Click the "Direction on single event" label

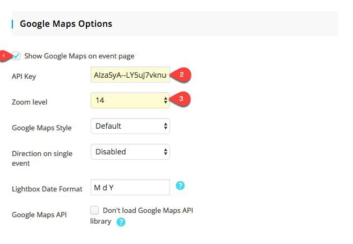(x=42, y=158)
